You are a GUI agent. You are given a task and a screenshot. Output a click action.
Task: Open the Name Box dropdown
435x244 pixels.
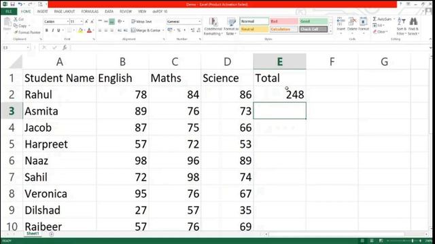[28, 47]
